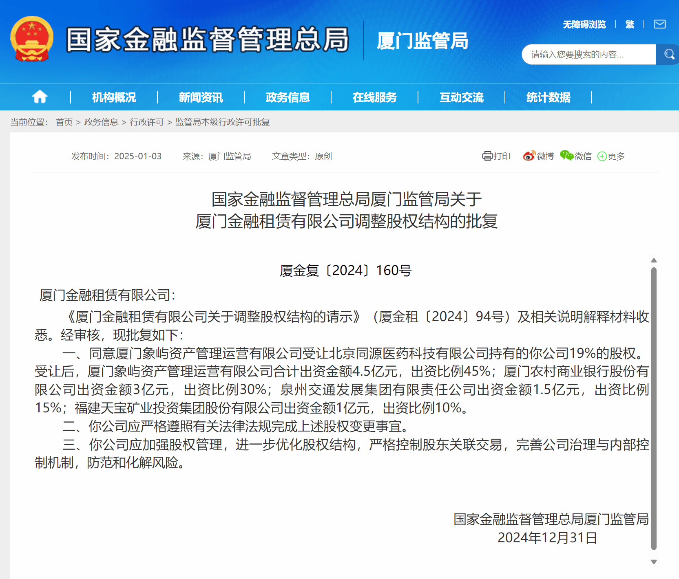679x579 pixels.
Task: Open 统计数据 section
Action: (548, 97)
